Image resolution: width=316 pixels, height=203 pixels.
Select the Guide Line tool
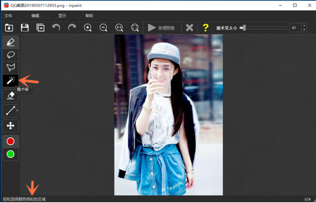point(10,111)
